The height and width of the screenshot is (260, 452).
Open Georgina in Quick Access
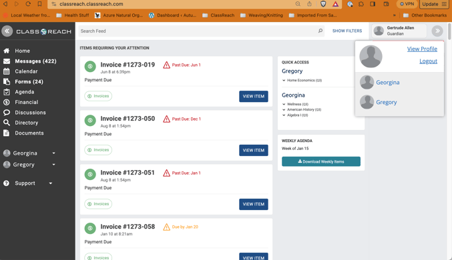point(293,95)
